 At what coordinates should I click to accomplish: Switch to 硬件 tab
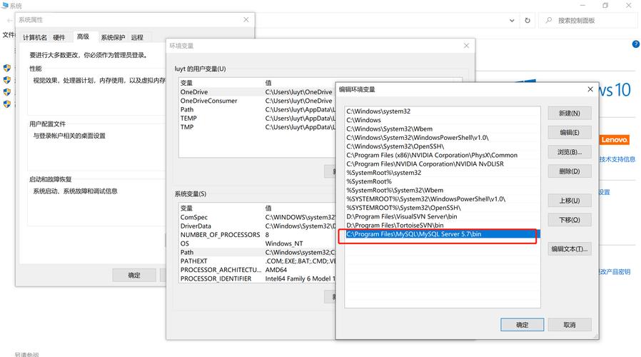point(59,37)
